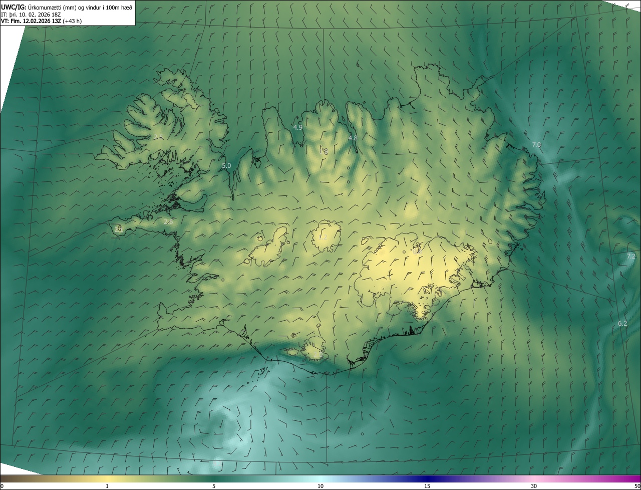Click the 2.0 label on south coast glacier
This screenshot has height=490, width=641.
tap(317, 355)
